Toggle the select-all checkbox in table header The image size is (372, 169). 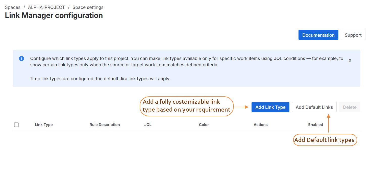pos(16,124)
